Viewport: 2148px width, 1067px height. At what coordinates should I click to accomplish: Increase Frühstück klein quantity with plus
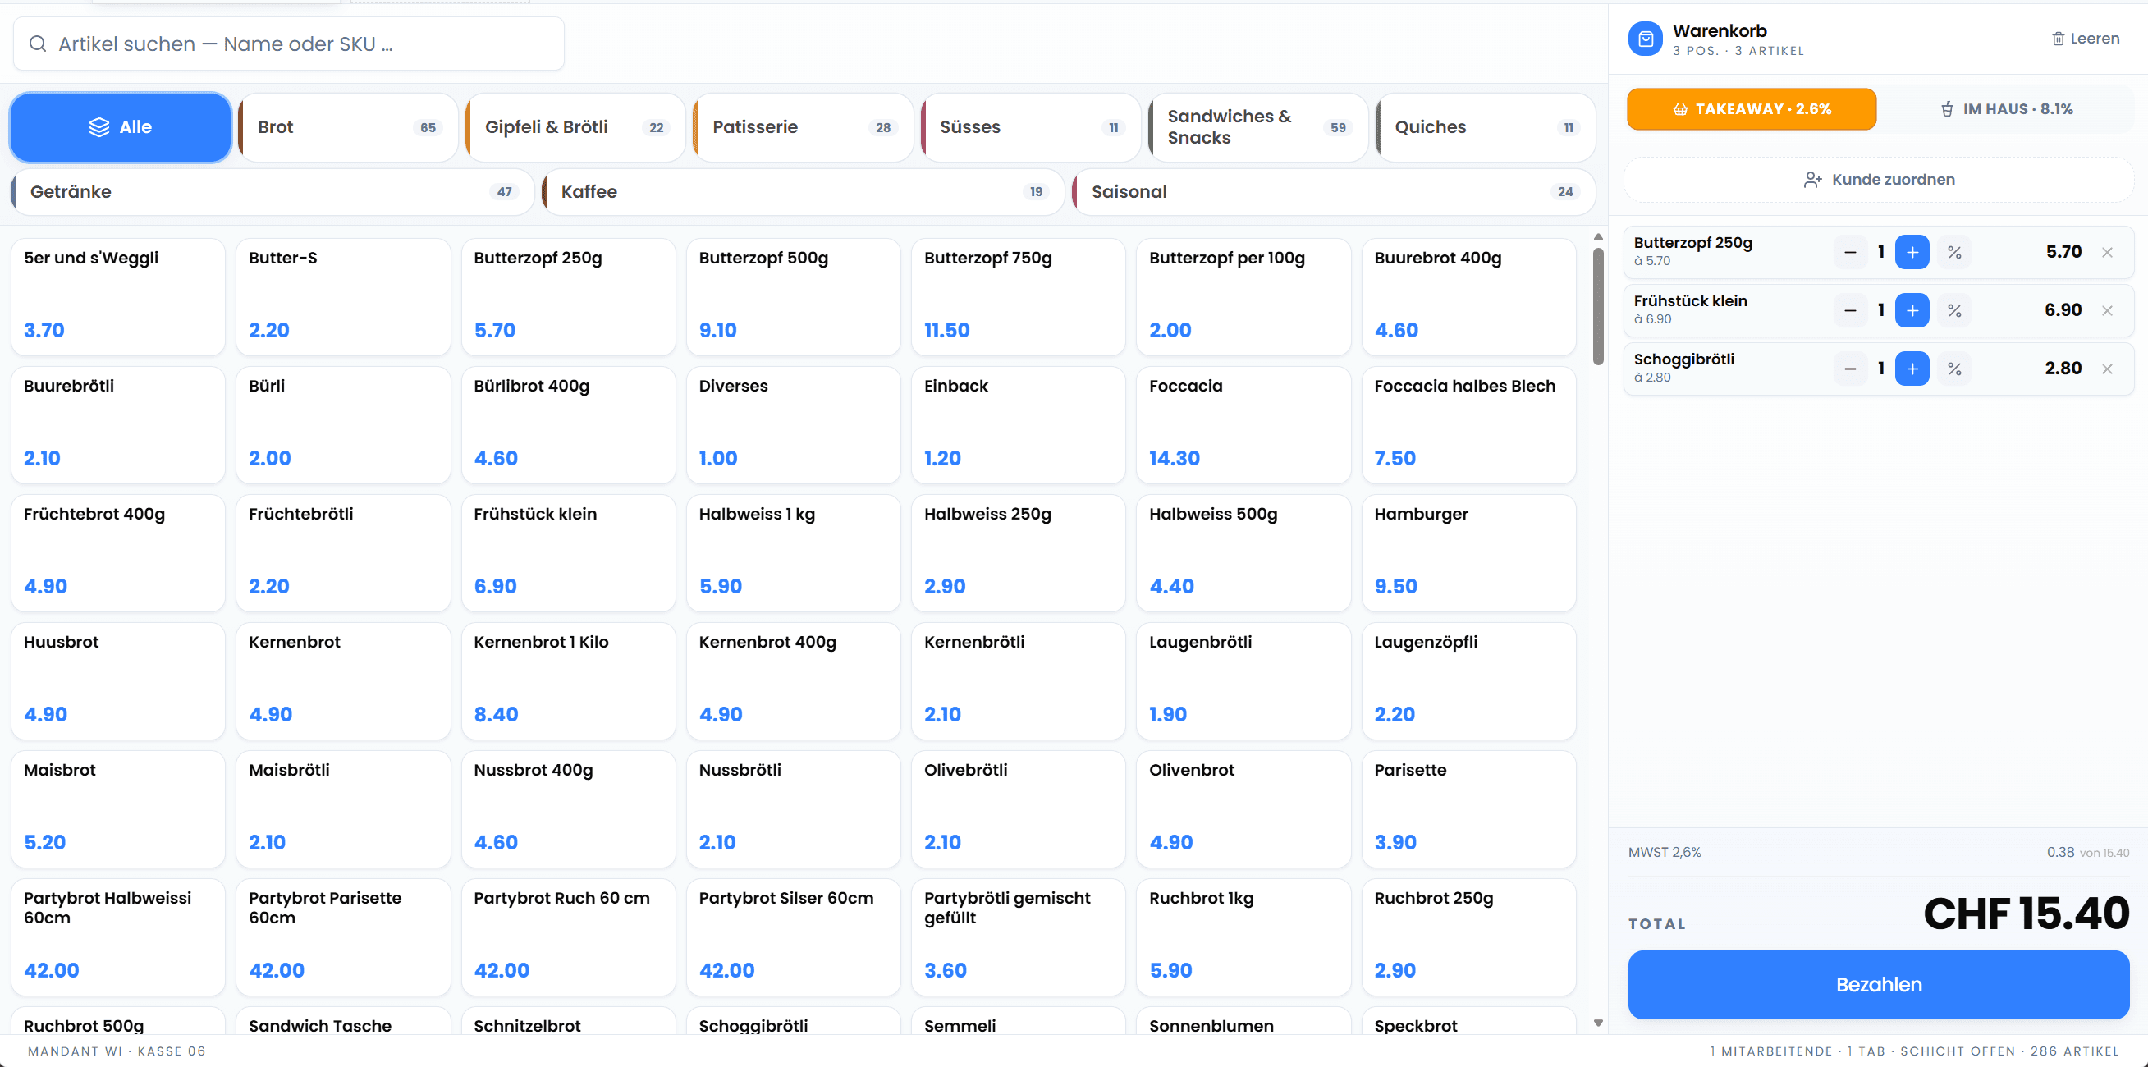pyautogui.click(x=1912, y=310)
